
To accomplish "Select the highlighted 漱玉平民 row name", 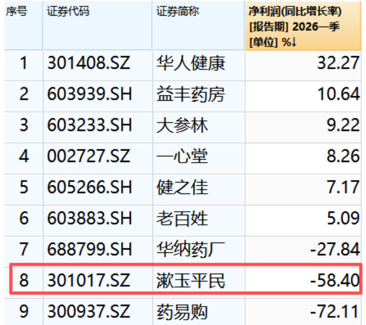I will 190,280.
